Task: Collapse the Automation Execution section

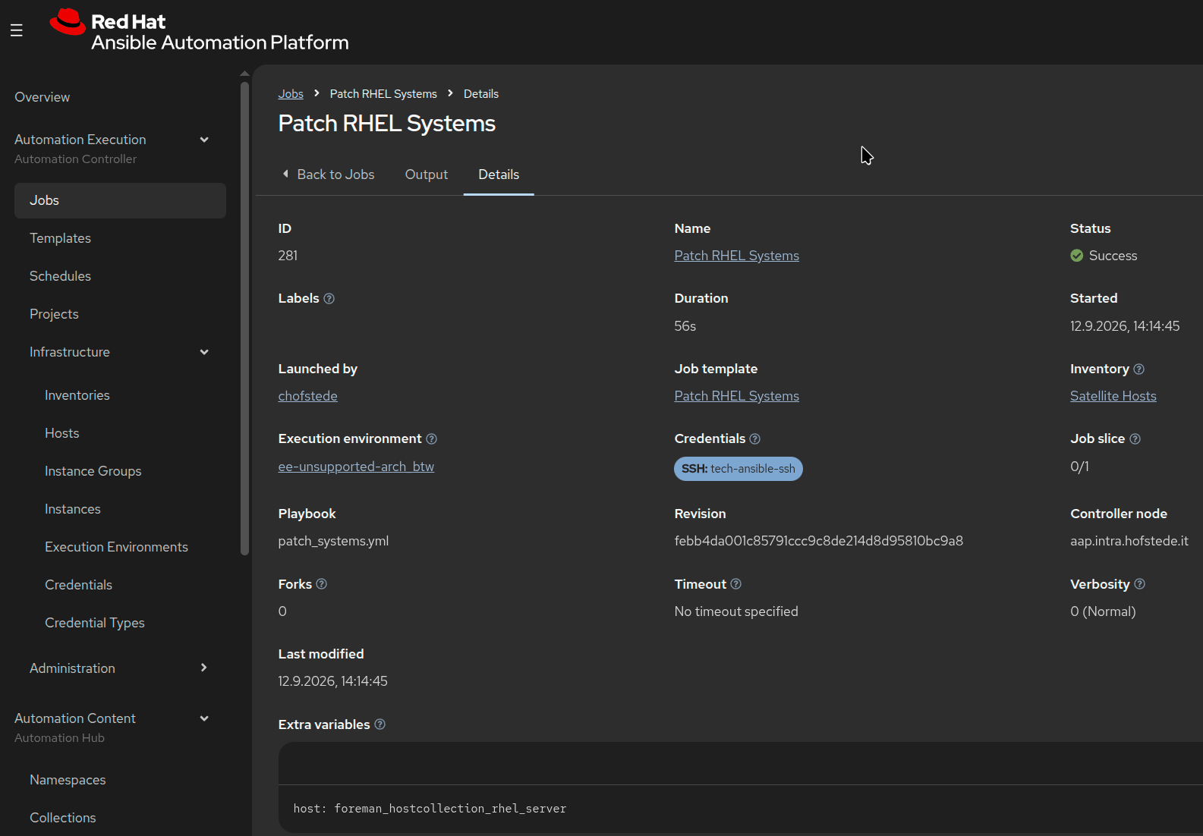Action: (203, 140)
